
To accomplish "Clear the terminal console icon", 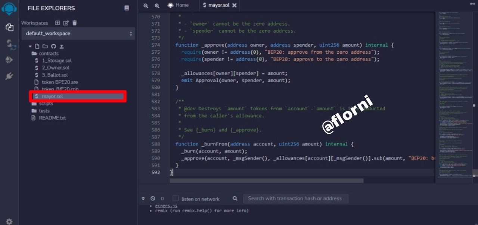I will click(x=153, y=199).
